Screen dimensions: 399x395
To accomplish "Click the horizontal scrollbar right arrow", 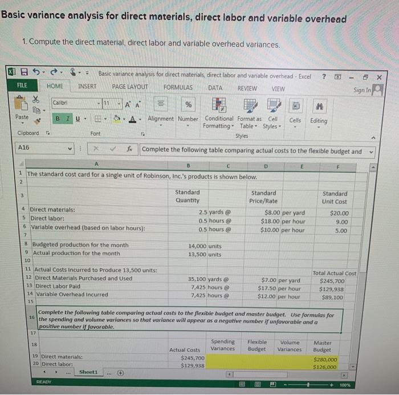I will click(344, 375).
